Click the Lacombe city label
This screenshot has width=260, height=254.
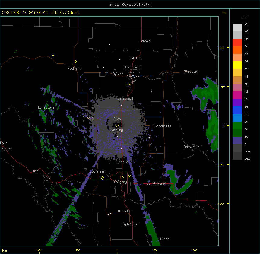point(136,58)
